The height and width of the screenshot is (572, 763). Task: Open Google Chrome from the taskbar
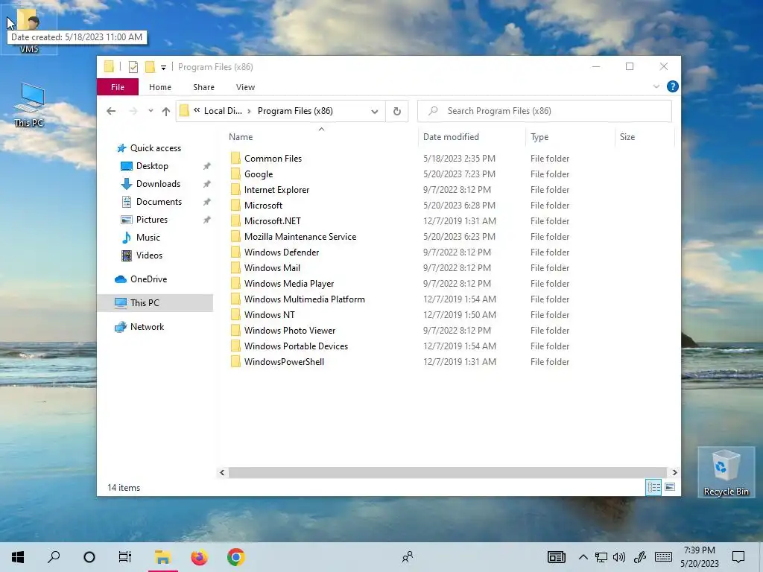click(235, 557)
